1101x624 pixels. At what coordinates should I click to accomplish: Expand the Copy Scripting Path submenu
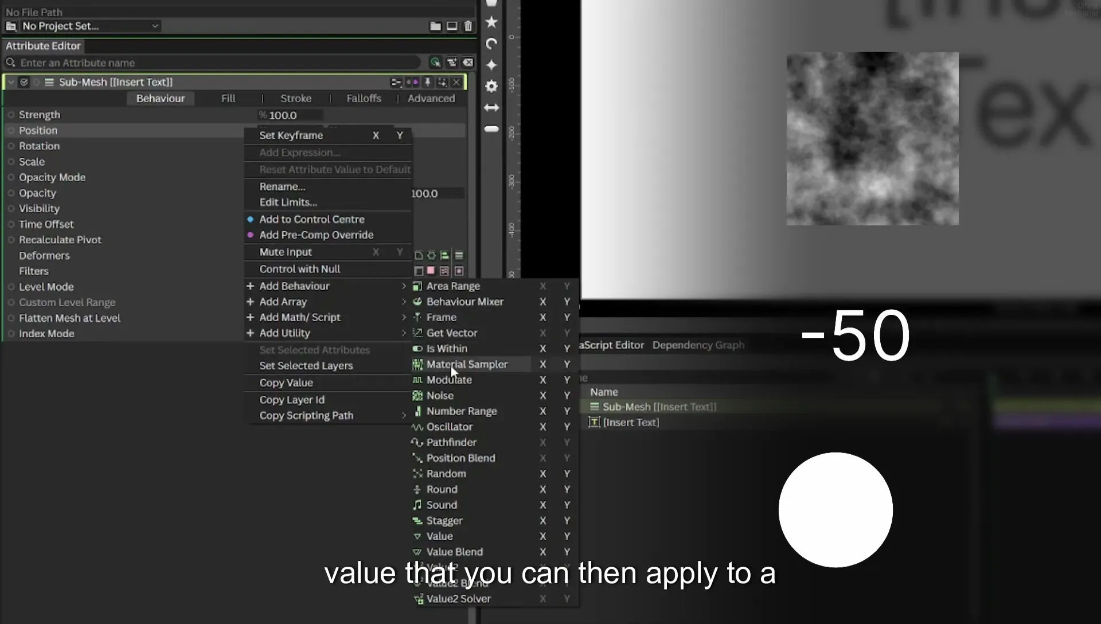click(x=328, y=416)
